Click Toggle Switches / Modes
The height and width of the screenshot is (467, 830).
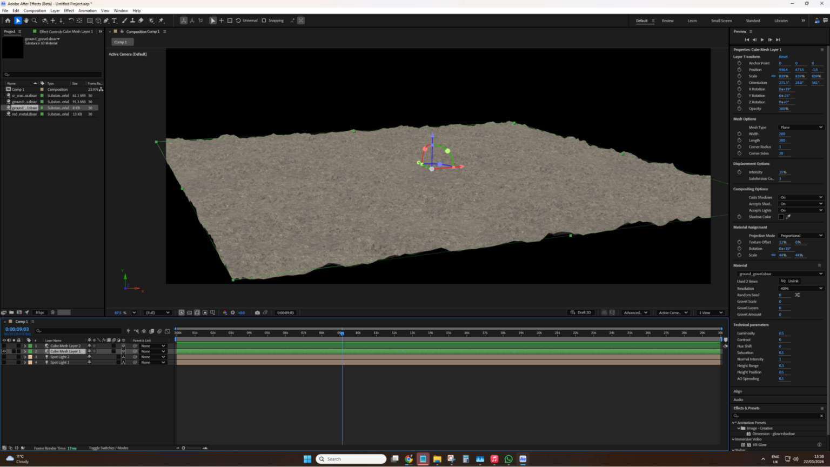[x=109, y=448]
